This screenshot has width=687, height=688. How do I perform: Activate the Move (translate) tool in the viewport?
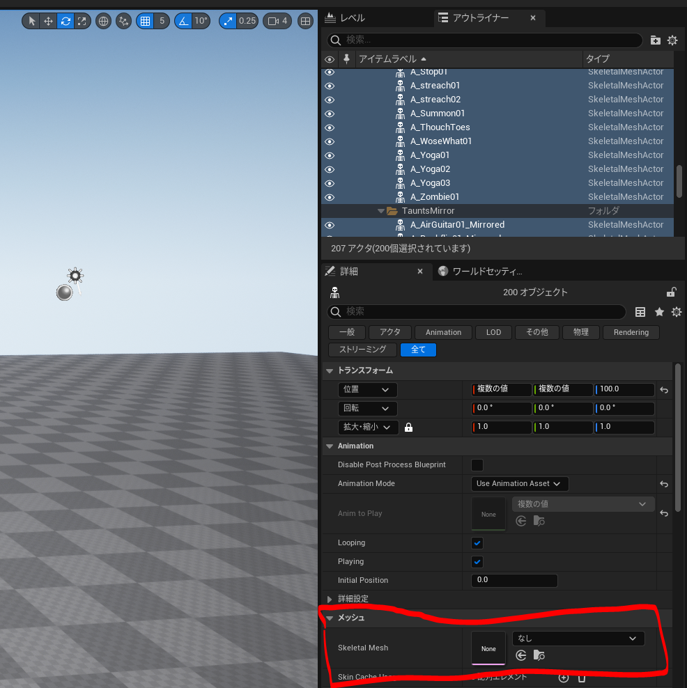point(47,21)
